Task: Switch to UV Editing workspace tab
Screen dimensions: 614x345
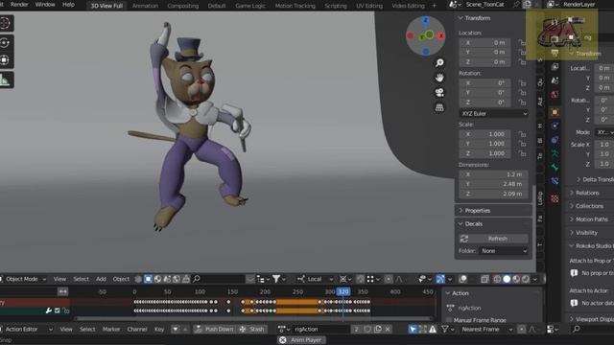Action: coord(369,6)
